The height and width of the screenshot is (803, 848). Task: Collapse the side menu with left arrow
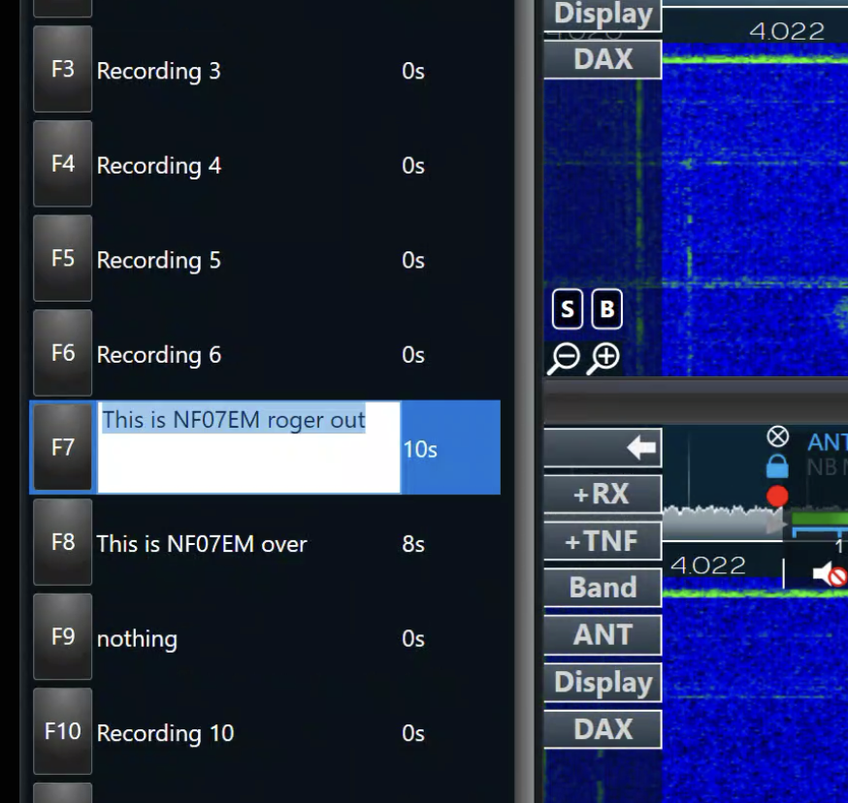pyautogui.click(x=603, y=448)
